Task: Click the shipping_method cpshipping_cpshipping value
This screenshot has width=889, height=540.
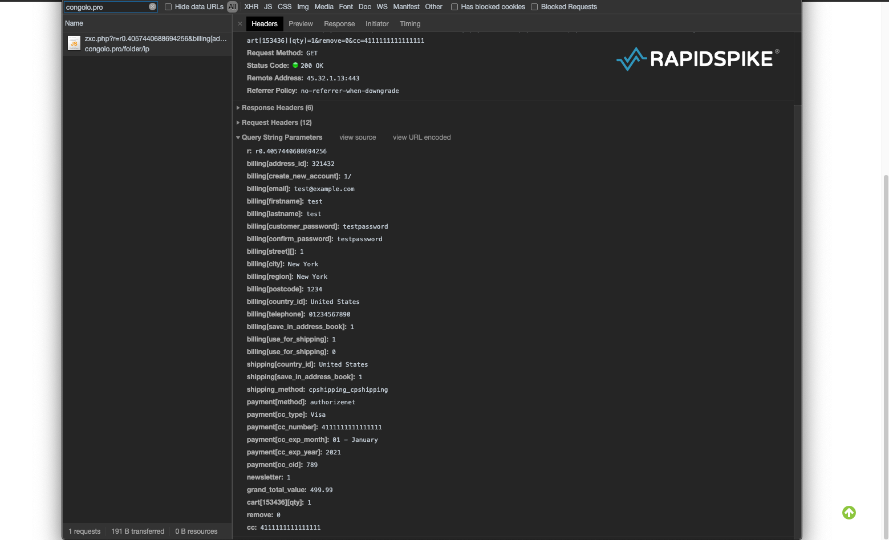Action: pos(348,389)
